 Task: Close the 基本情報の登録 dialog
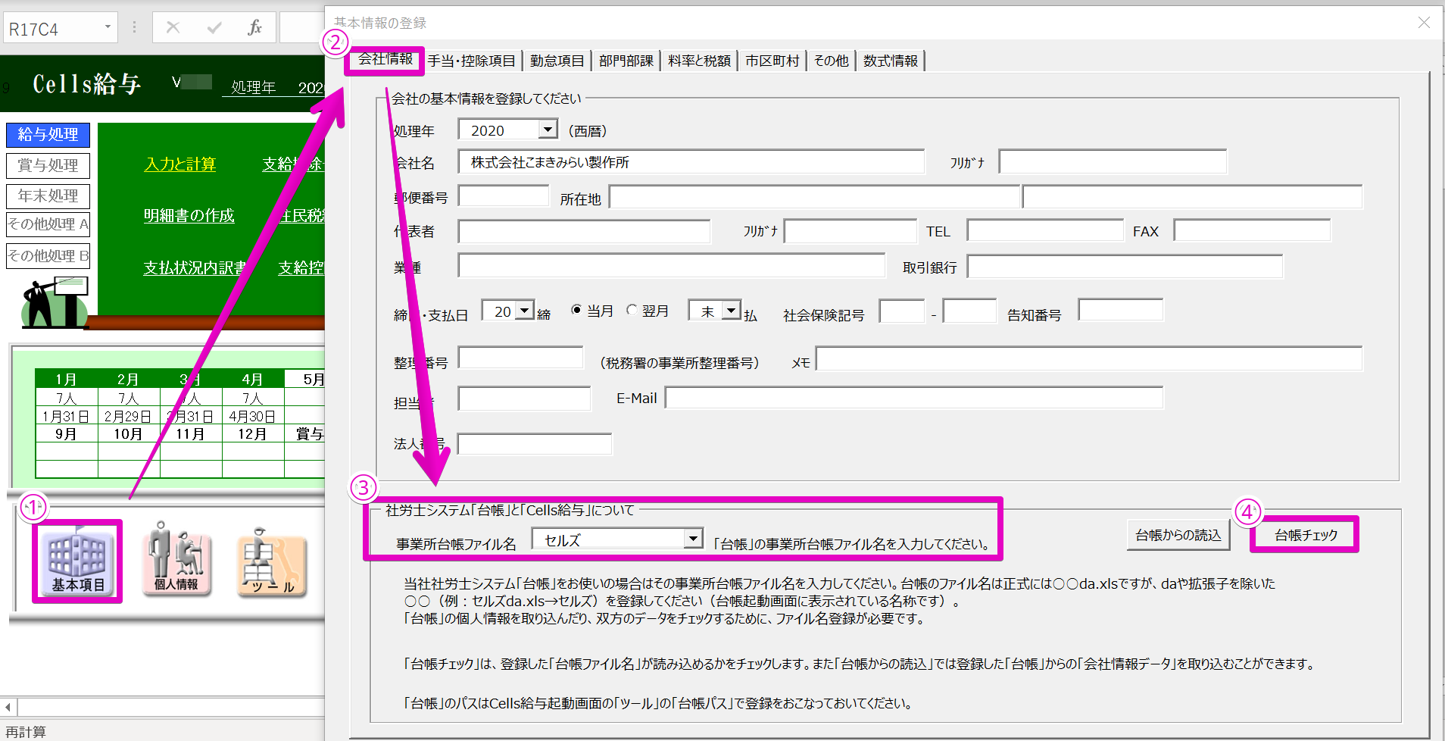point(1424,23)
